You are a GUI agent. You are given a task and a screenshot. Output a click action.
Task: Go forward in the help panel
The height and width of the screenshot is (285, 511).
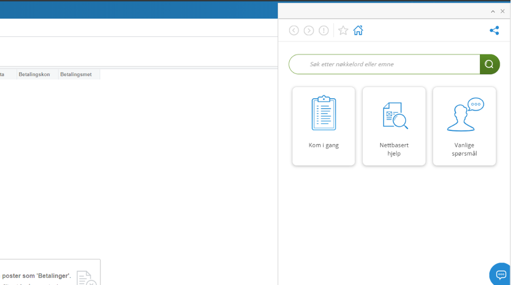tap(308, 31)
